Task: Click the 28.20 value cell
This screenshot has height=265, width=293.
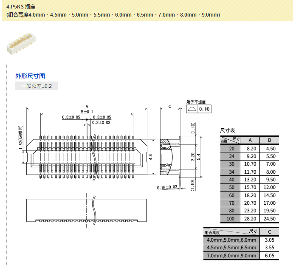Action: 250,219
